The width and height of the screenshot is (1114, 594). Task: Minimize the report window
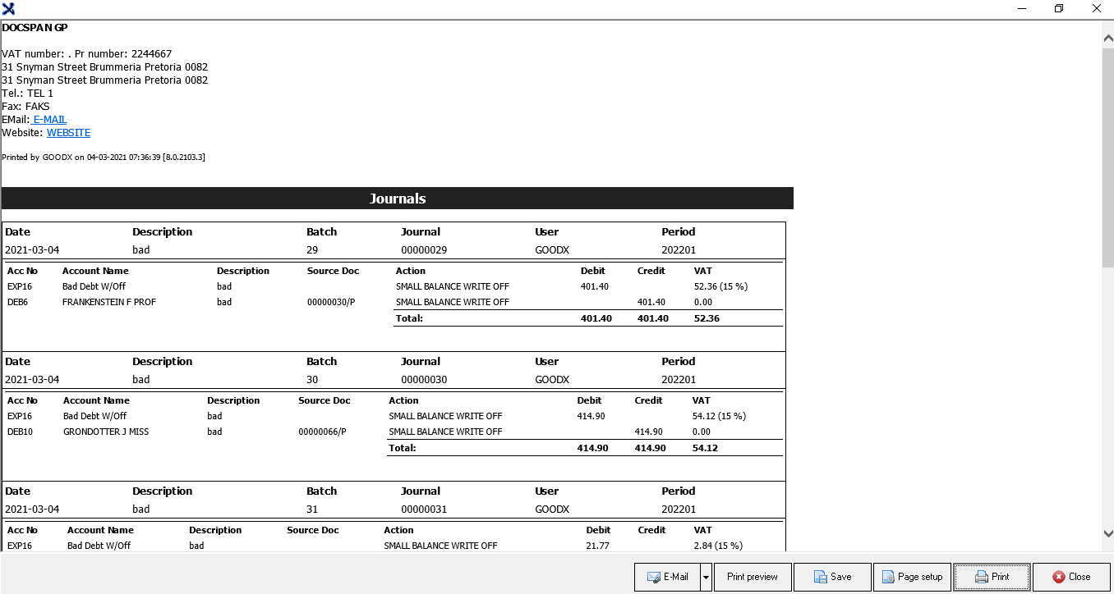[x=1022, y=9]
